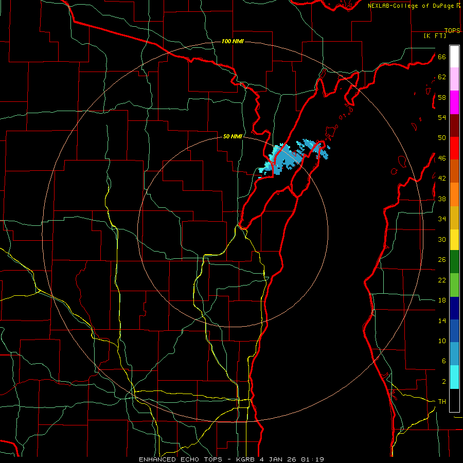Screen dimensions: 463x463
Task: Click the legend value '38'
Action: point(442,199)
